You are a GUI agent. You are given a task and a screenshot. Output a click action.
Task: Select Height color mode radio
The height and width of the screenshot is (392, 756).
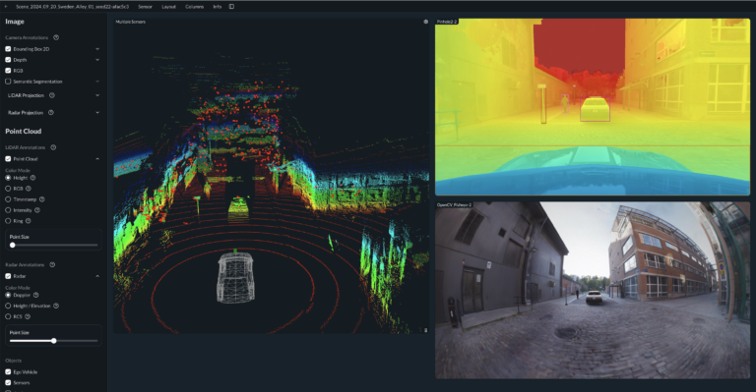click(8, 178)
